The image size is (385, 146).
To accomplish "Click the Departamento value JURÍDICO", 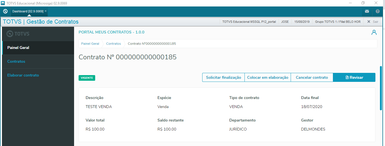I will (x=238, y=129).
